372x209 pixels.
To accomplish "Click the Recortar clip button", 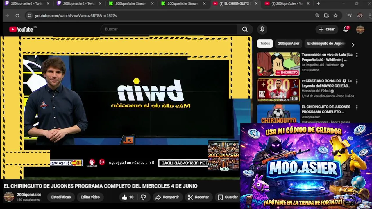I will (x=198, y=197).
